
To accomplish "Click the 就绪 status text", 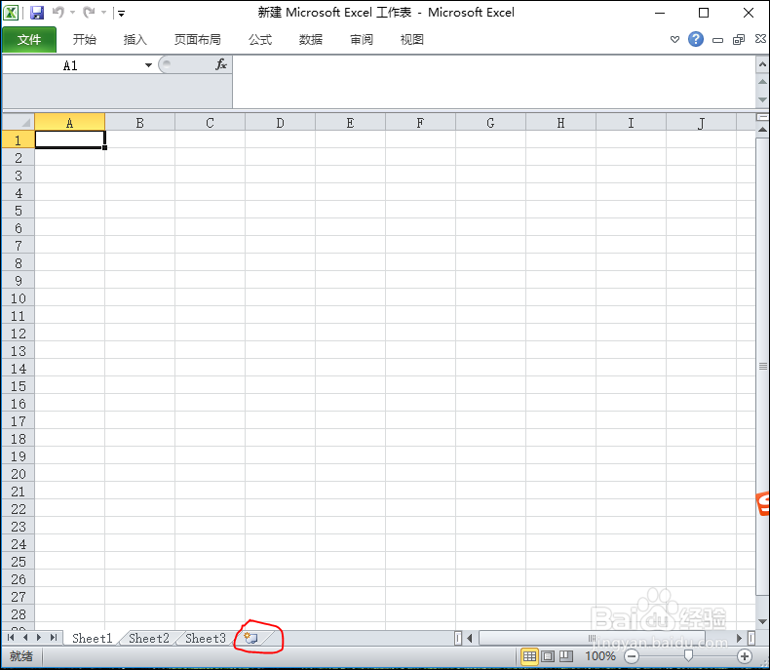I will (x=21, y=656).
